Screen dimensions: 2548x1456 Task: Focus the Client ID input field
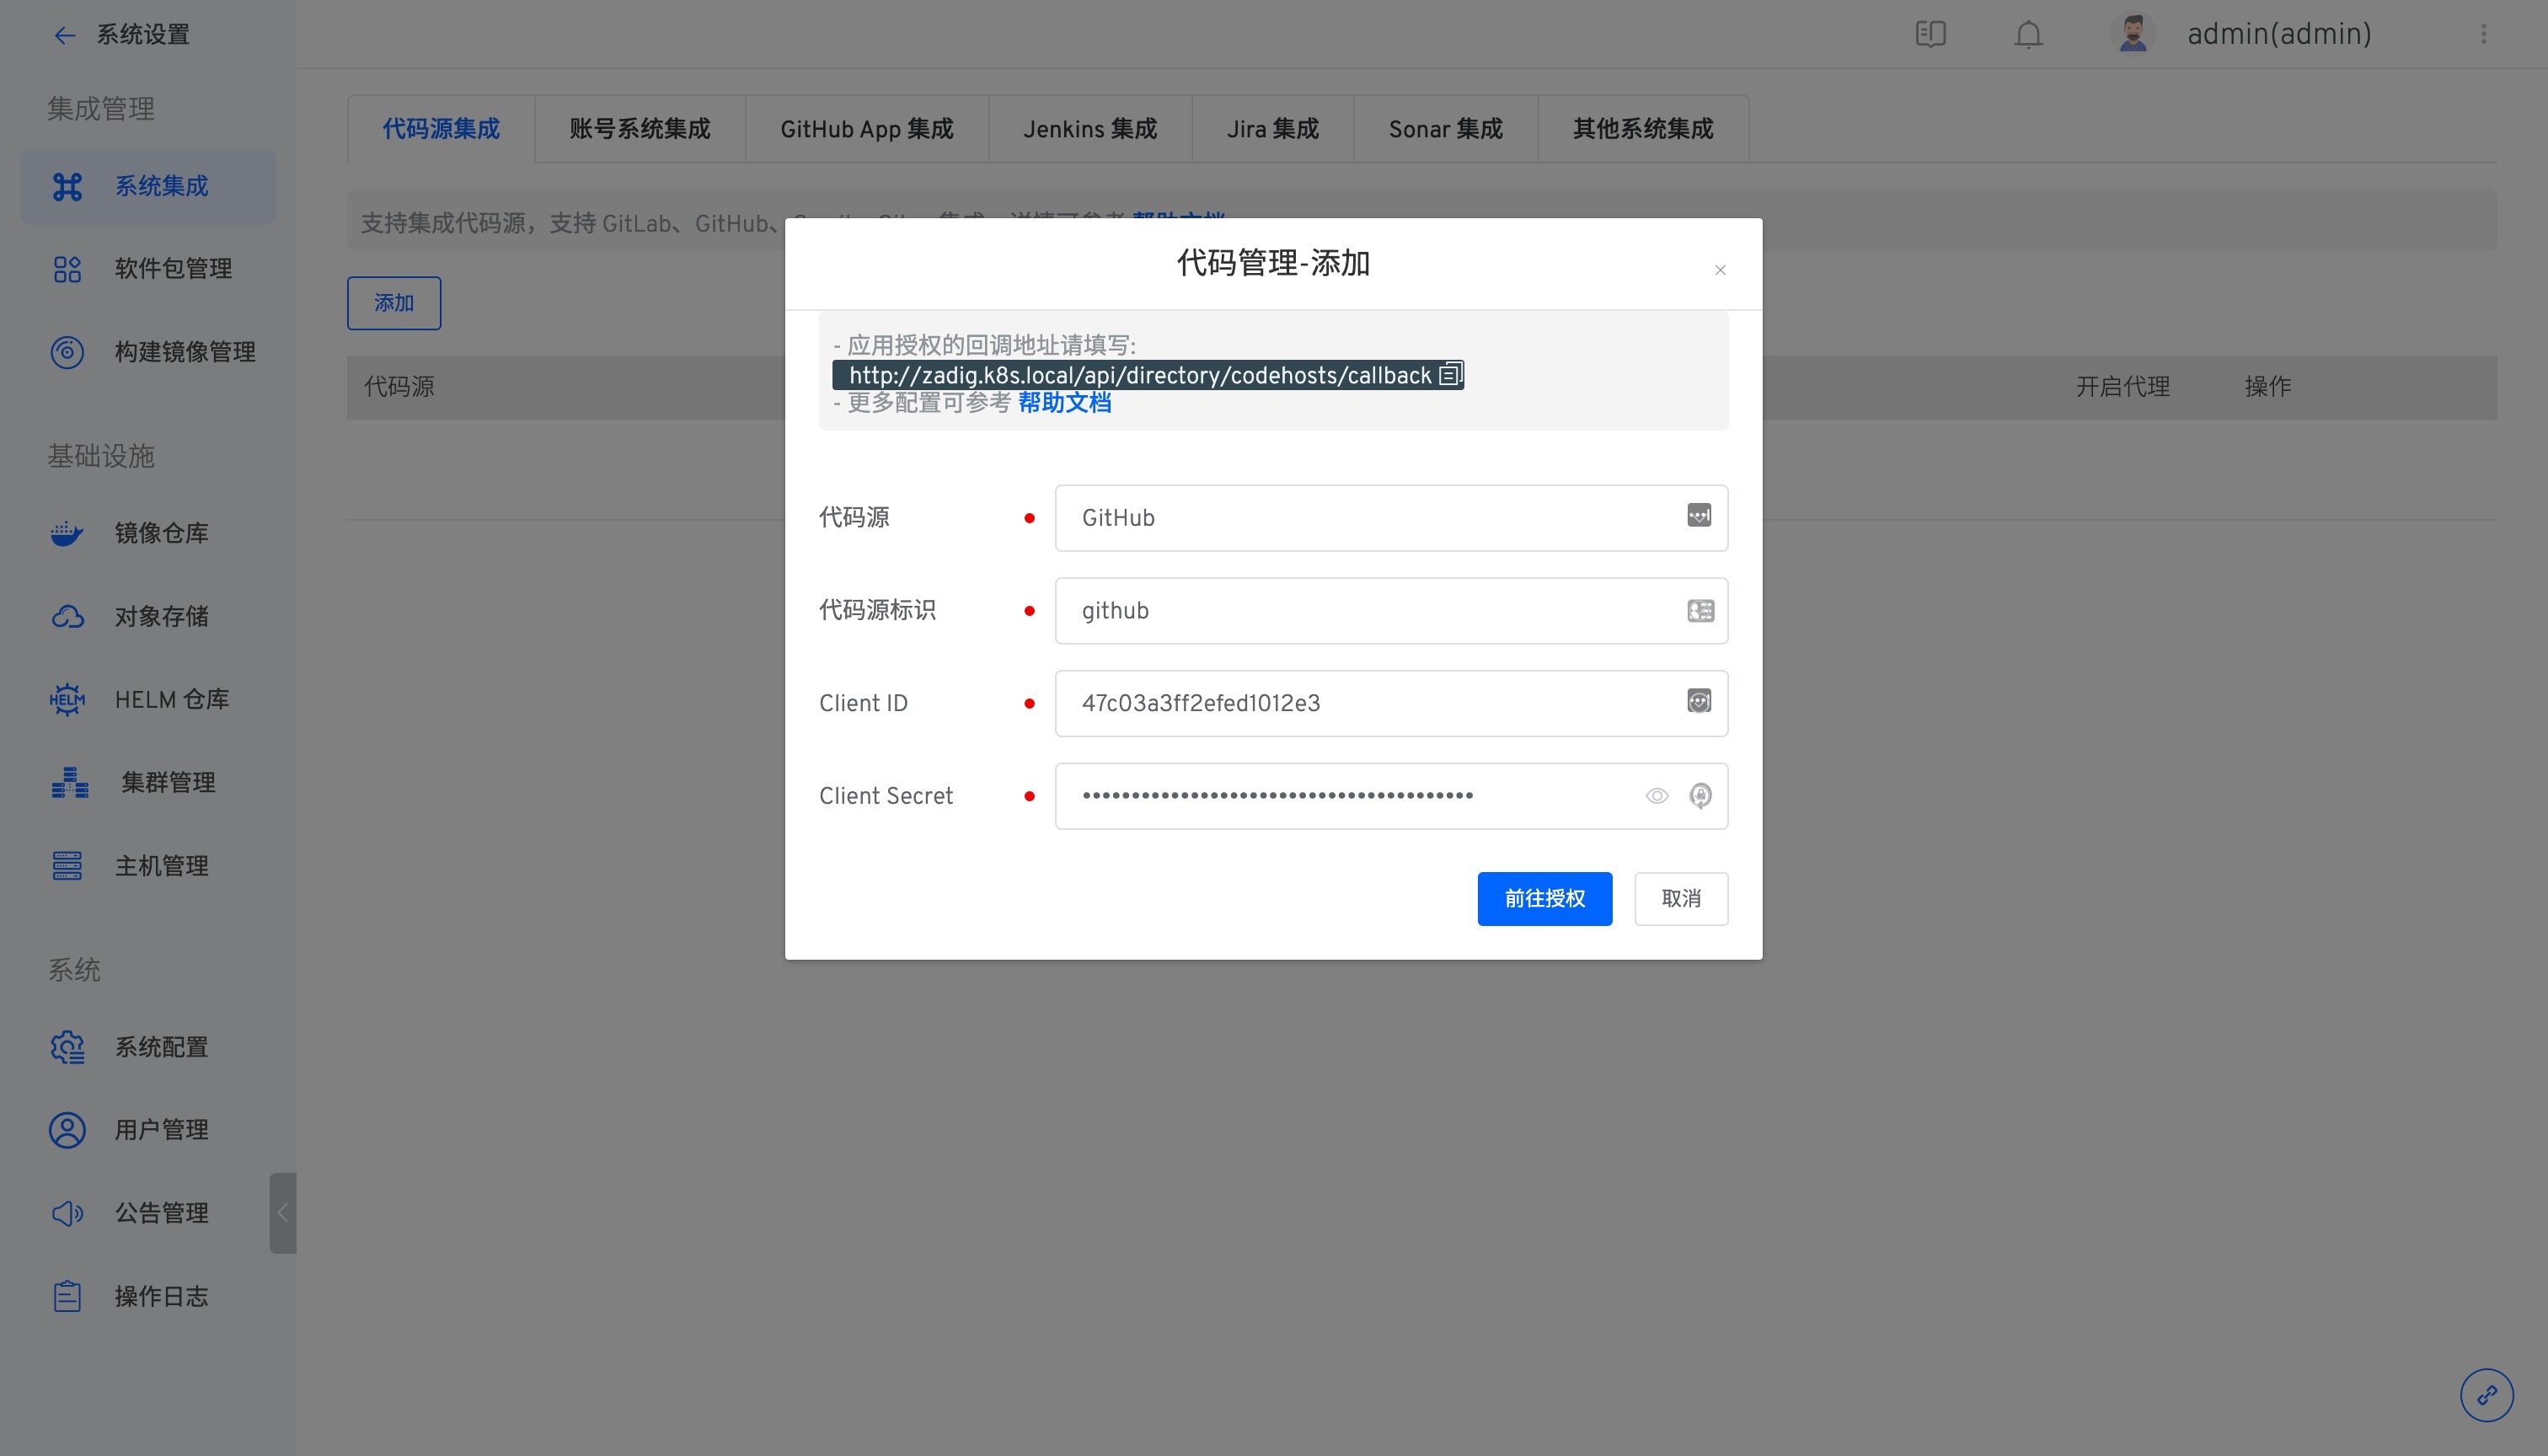[1391, 703]
